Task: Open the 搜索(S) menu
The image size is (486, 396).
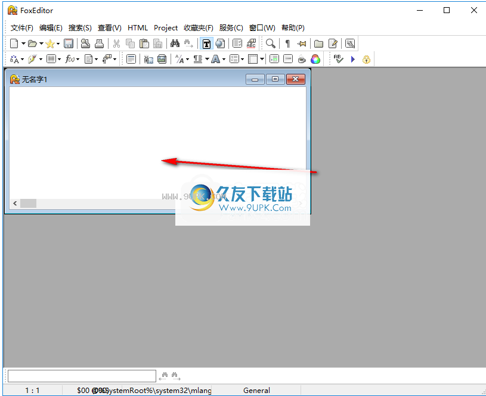Action: (80, 28)
